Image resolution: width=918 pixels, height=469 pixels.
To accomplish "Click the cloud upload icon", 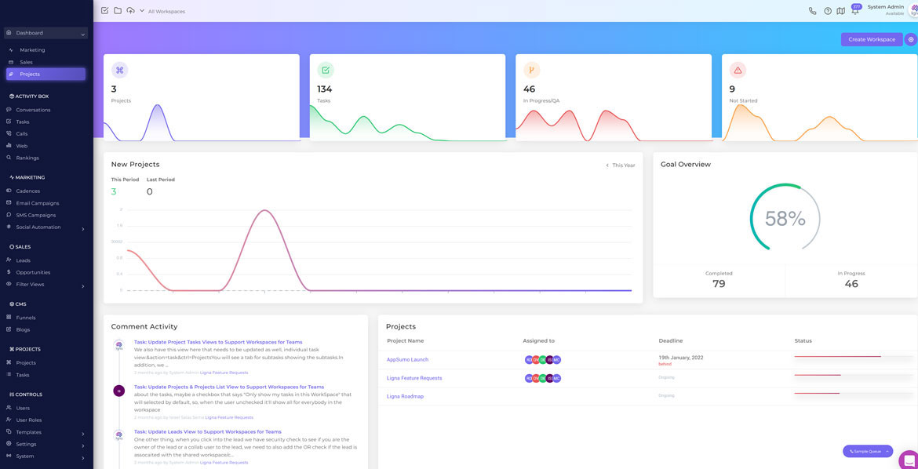I will click(x=130, y=11).
